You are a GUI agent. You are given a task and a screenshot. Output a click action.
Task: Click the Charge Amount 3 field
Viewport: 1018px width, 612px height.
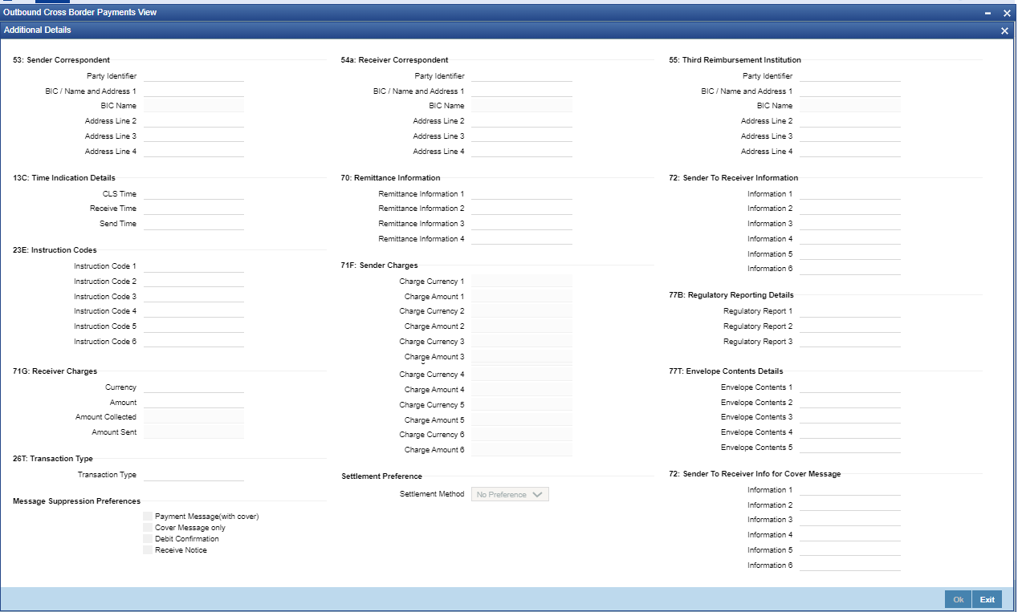[522, 356]
